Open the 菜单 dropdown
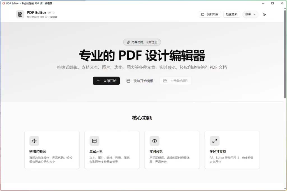This screenshot has height=191, width=287. click(x=250, y=14)
